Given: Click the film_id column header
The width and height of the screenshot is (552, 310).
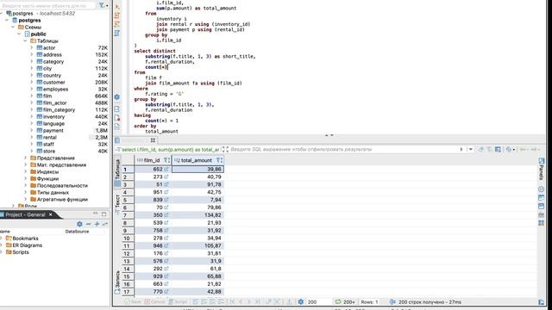Looking at the screenshot, I should pos(153,160).
